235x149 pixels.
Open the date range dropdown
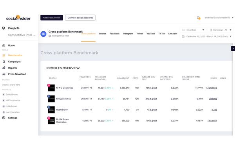pos(207,36)
